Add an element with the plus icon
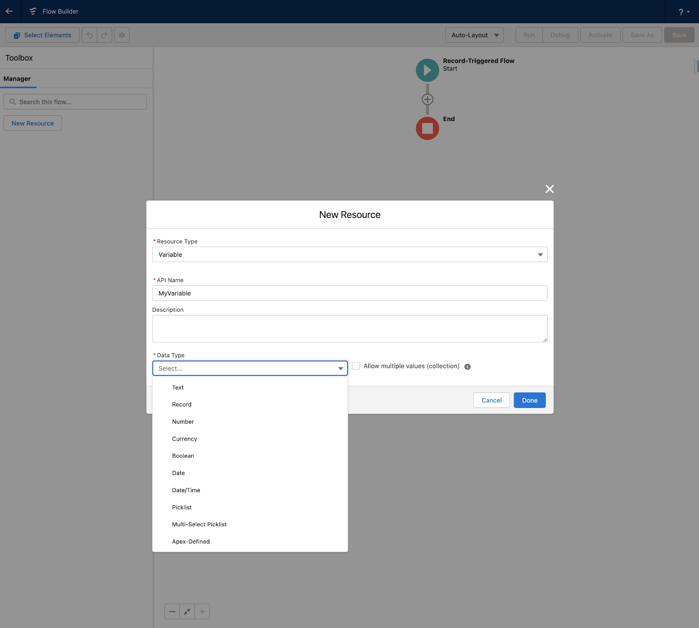 click(x=427, y=99)
